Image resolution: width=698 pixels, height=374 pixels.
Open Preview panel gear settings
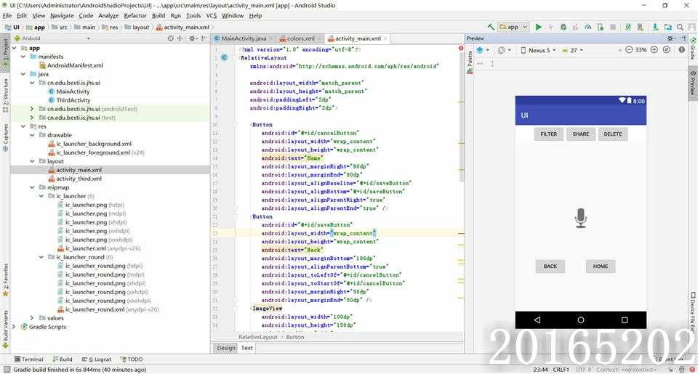pyautogui.click(x=671, y=38)
